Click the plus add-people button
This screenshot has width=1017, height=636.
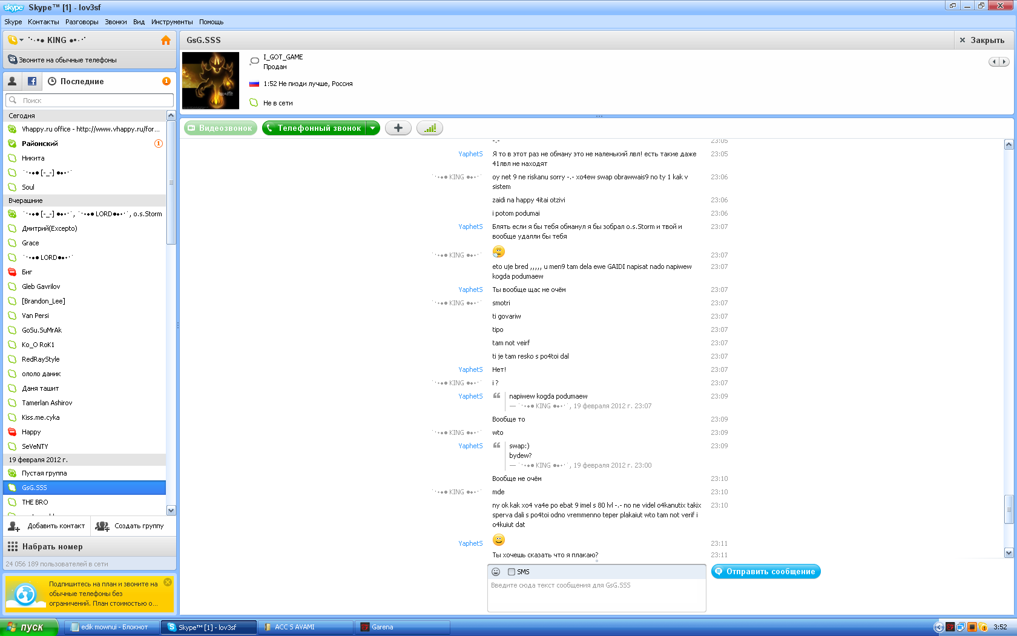tap(398, 128)
